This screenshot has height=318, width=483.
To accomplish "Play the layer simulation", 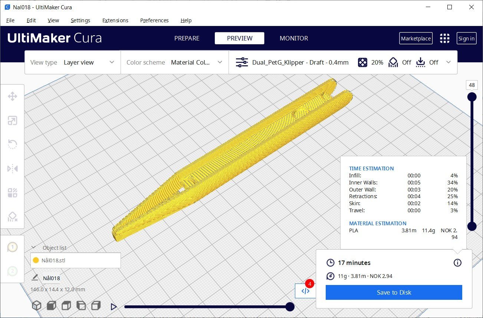I will (x=114, y=306).
